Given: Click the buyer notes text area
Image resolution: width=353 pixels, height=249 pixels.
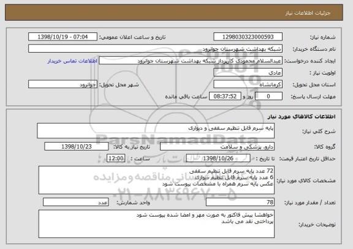Looking at the screenshot, I should point(156,224).
